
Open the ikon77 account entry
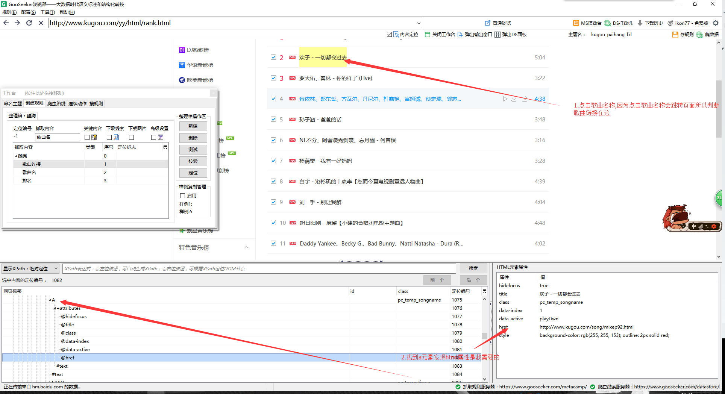click(688, 23)
